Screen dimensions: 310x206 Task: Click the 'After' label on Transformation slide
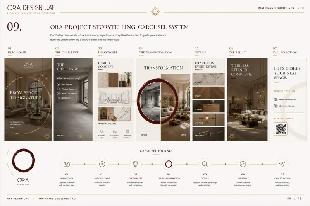tap(183, 135)
